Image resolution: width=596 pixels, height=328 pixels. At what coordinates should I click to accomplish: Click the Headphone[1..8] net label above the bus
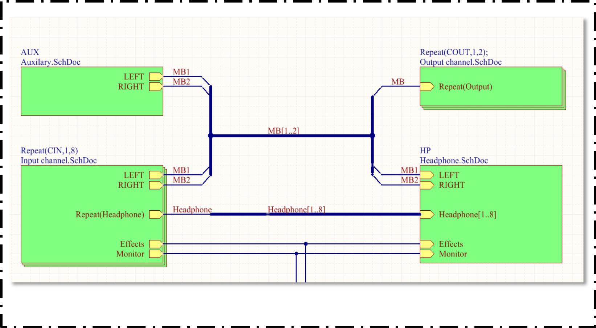coord(296,210)
